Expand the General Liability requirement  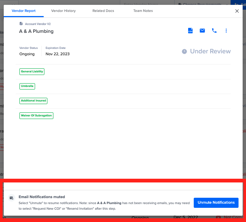coord(32,72)
